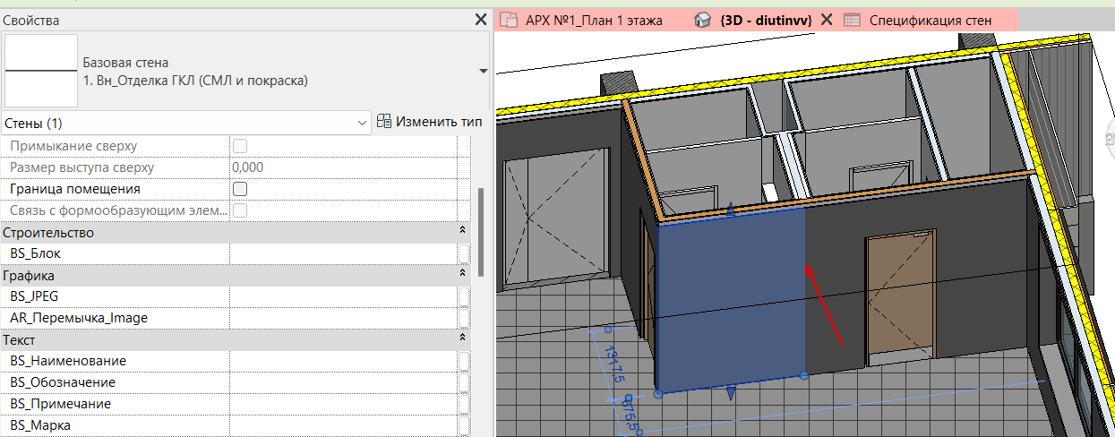The height and width of the screenshot is (437, 1115).
Task: Click the upper blue flip arrow on the selected wall
Action: (732, 210)
